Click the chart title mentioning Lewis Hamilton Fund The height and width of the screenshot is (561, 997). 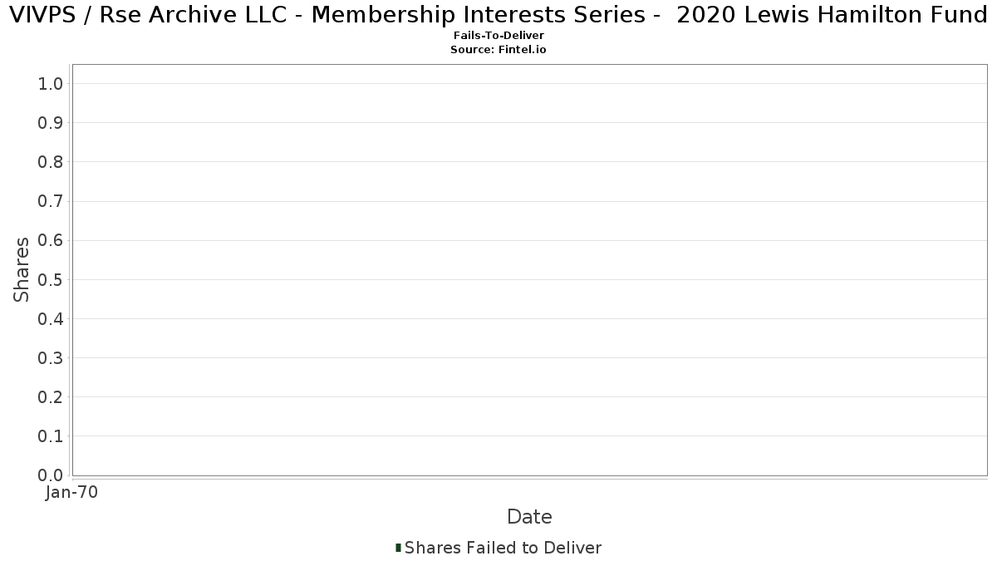tap(498, 15)
